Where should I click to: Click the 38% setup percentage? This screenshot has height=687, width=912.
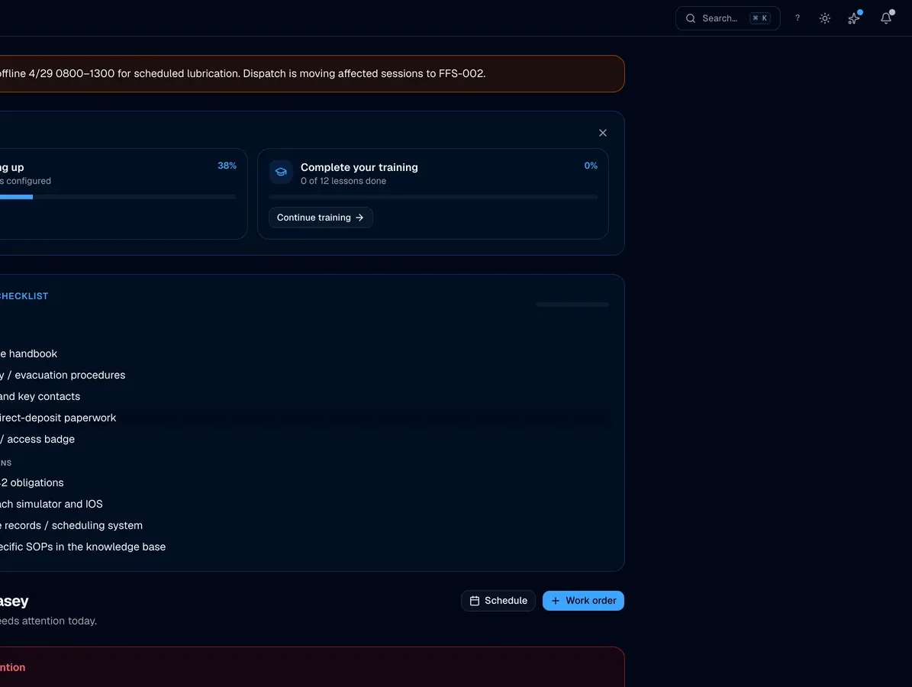coord(227,166)
